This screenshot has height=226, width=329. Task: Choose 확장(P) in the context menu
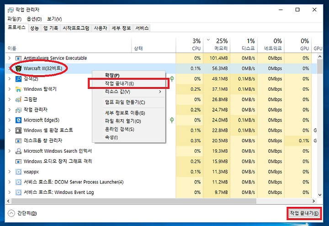[128, 75]
